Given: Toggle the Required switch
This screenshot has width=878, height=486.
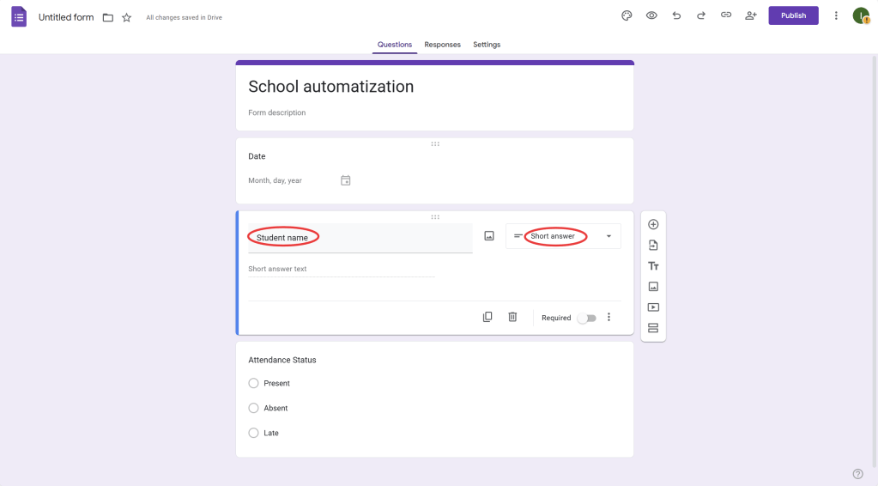Looking at the screenshot, I should click(x=587, y=318).
